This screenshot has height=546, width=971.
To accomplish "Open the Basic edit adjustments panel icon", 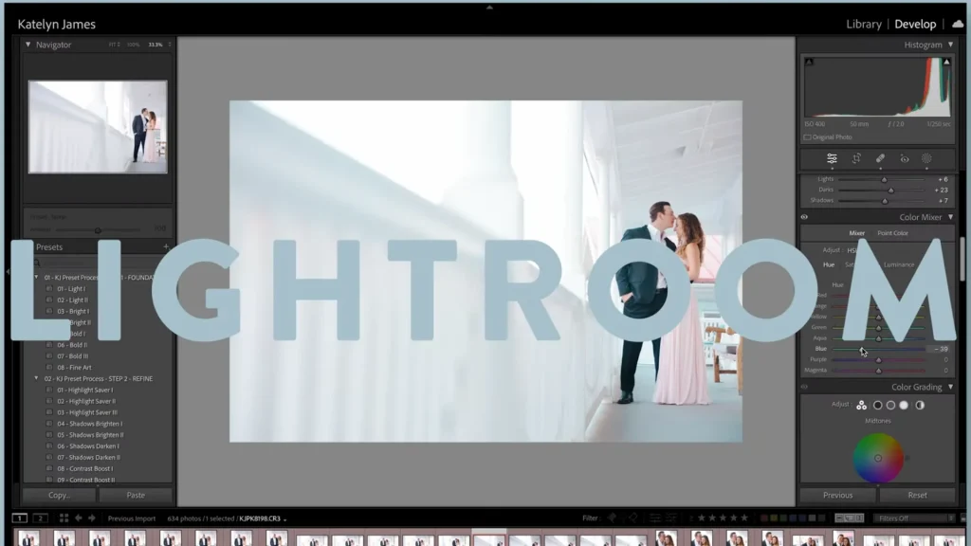I will click(833, 158).
